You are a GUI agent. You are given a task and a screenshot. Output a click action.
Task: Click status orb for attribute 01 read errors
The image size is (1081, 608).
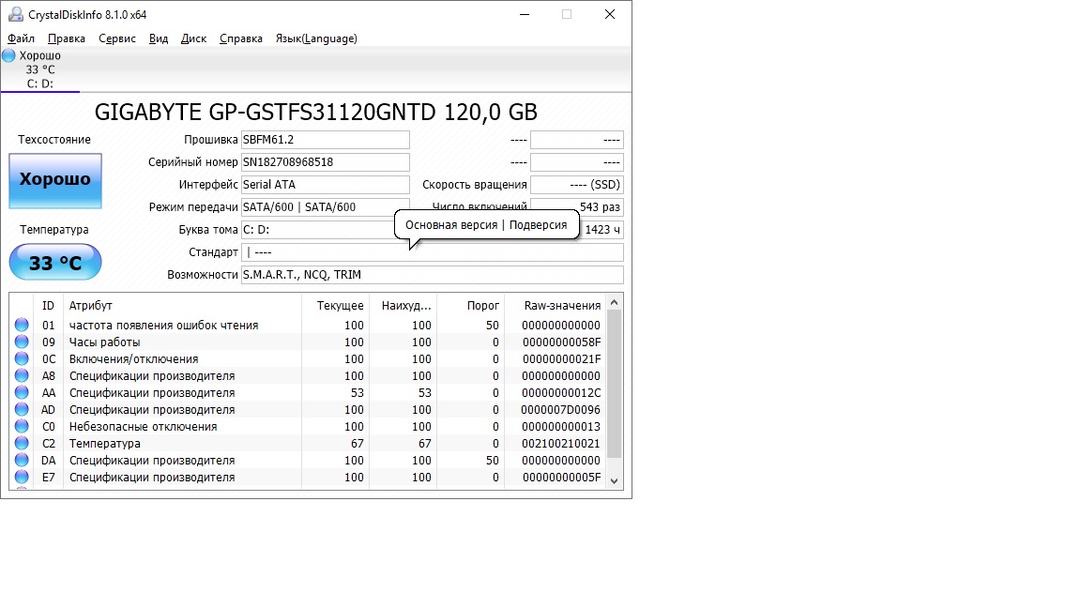point(22,326)
